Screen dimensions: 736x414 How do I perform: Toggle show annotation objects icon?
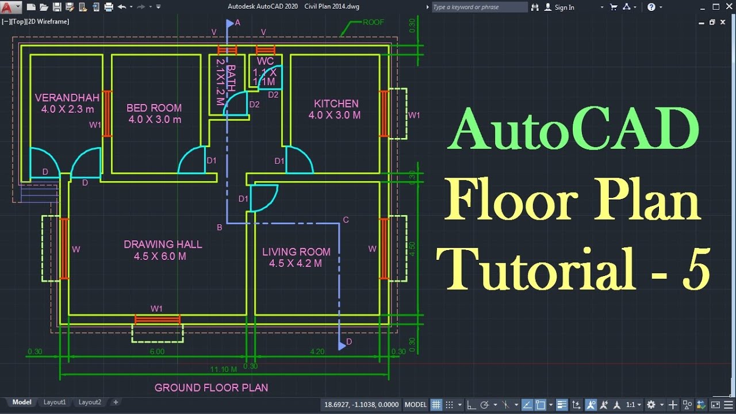(591, 405)
